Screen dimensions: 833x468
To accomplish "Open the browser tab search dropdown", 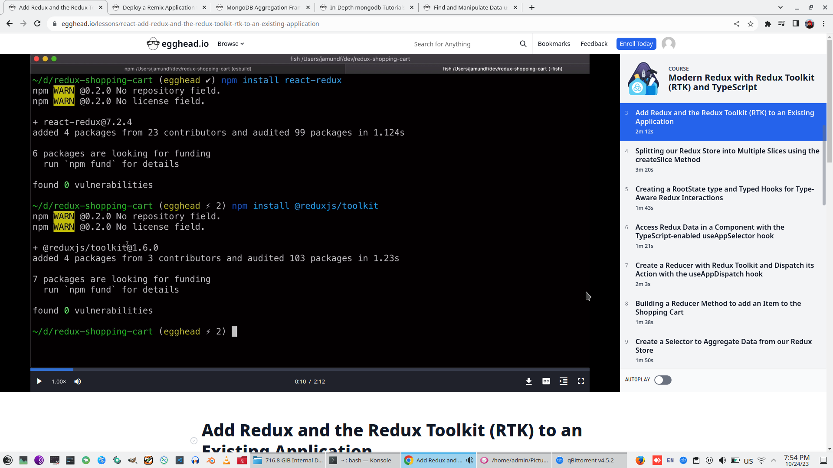I will [x=780, y=7].
